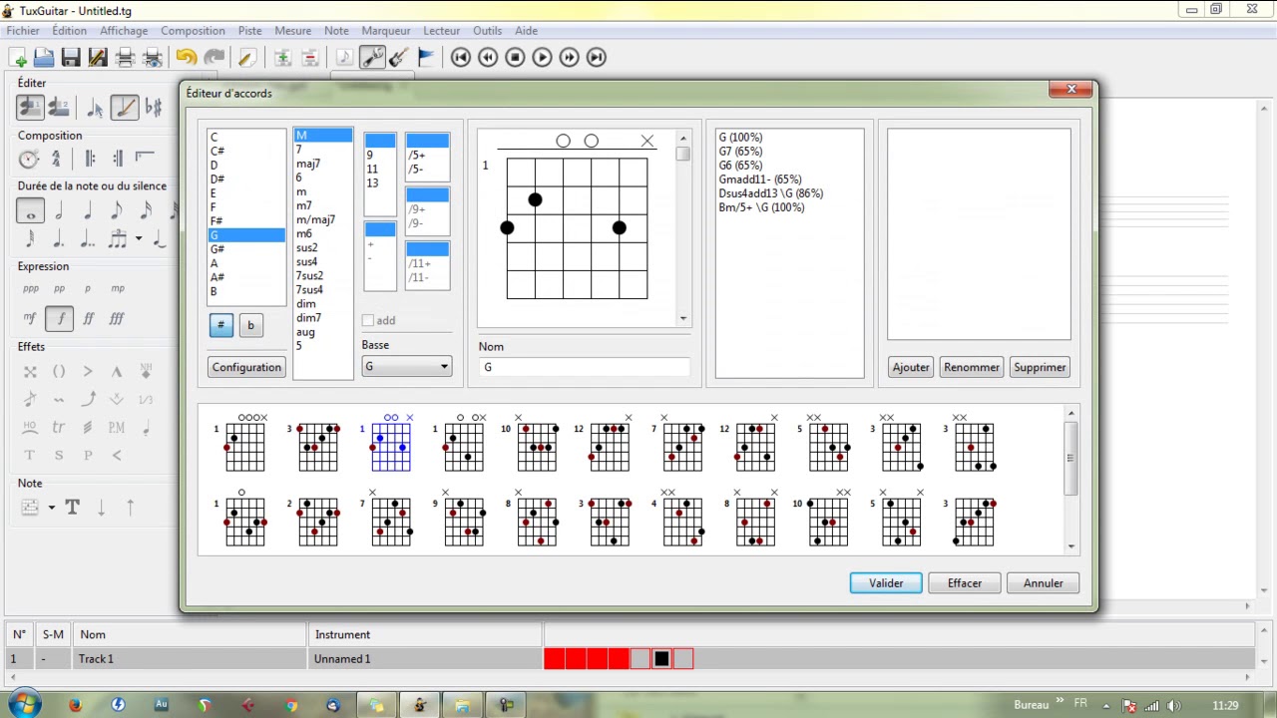
Task: Click the blue marker flag icon
Action: [426, 58]
